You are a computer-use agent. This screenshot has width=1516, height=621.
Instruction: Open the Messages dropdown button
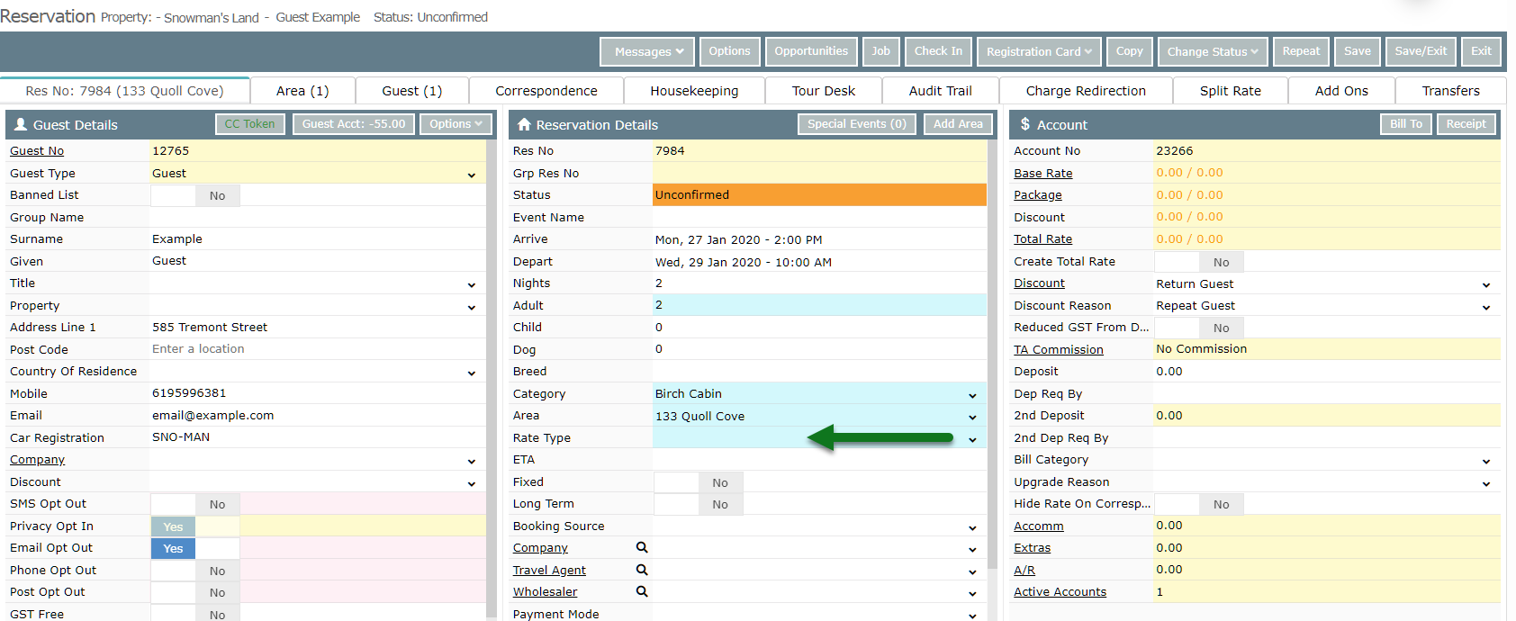[x=648, y=51]
